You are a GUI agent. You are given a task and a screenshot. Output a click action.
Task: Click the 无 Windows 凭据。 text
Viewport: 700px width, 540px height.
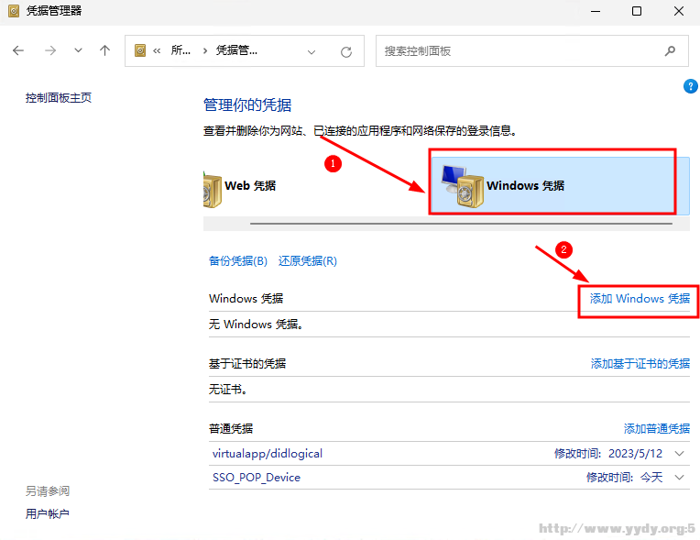click(257, 325)
